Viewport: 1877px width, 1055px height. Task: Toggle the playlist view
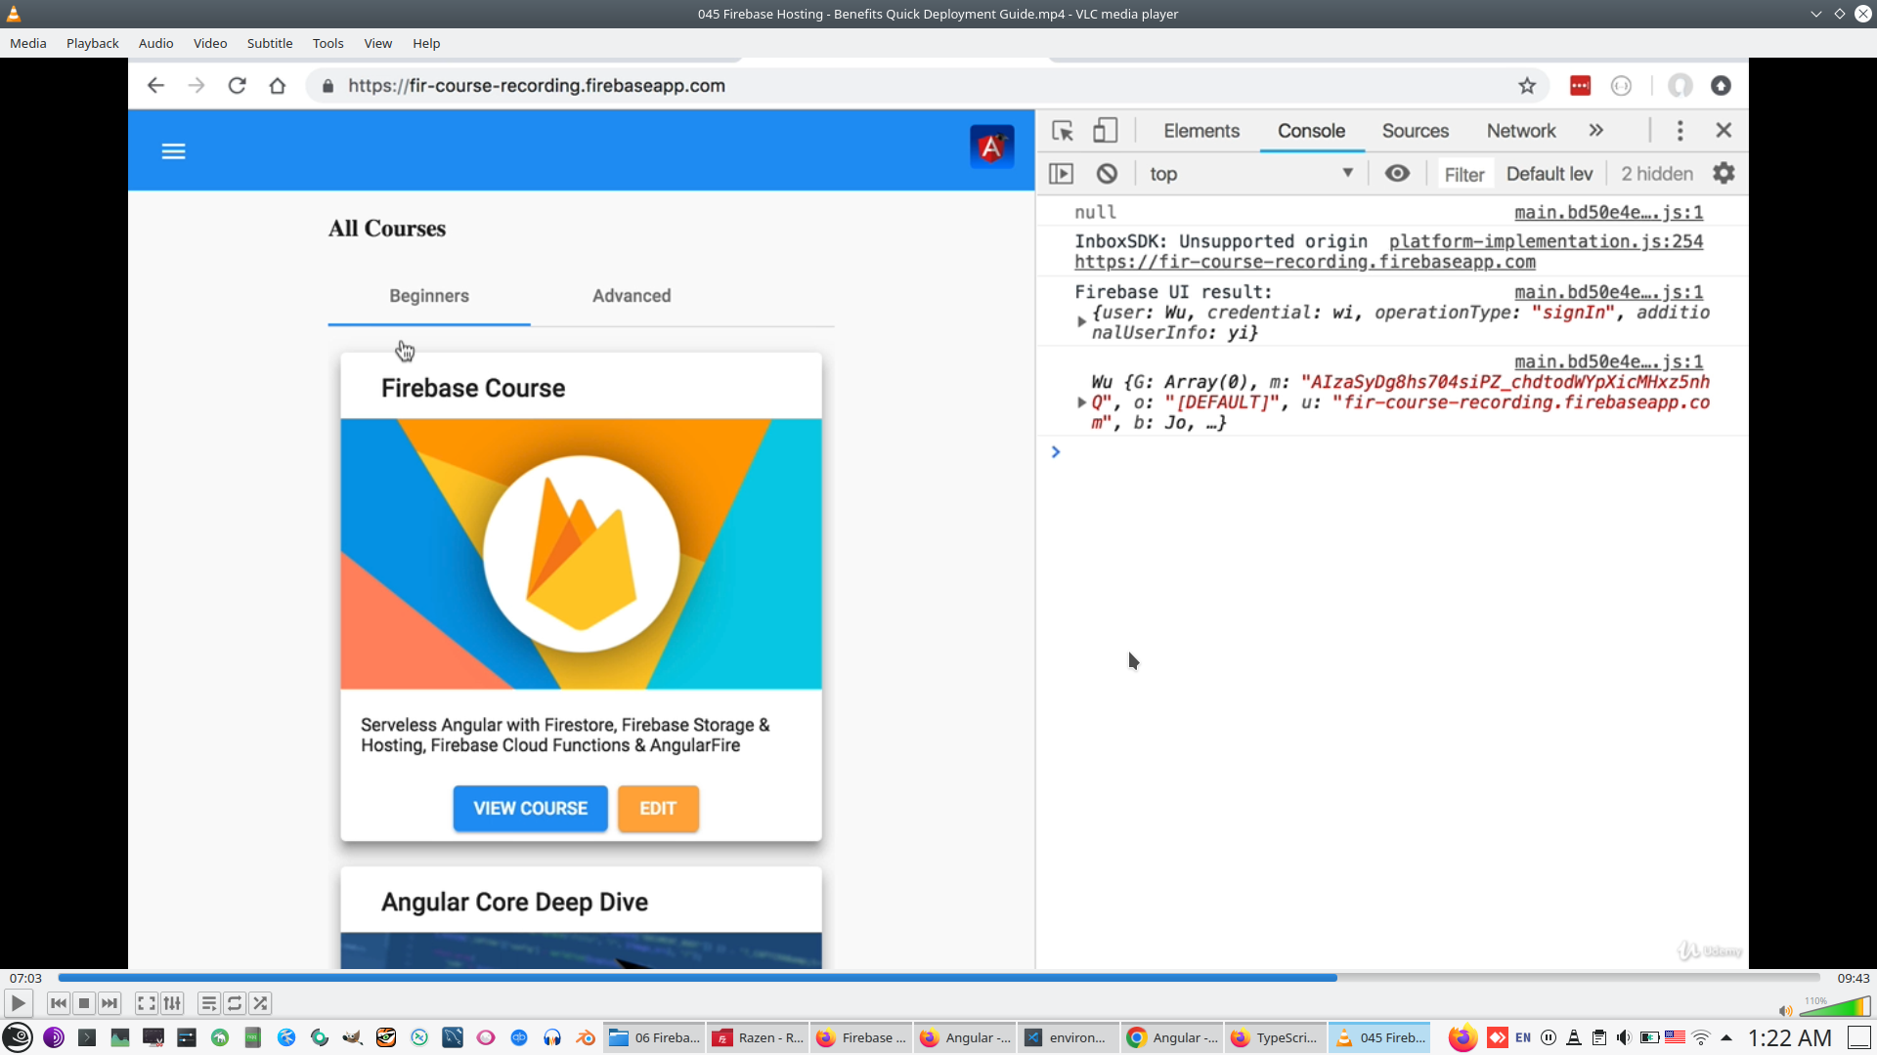coord(208,1003)
